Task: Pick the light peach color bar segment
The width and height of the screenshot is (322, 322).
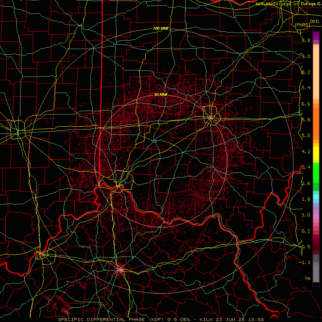Action: tap(316, 74)
